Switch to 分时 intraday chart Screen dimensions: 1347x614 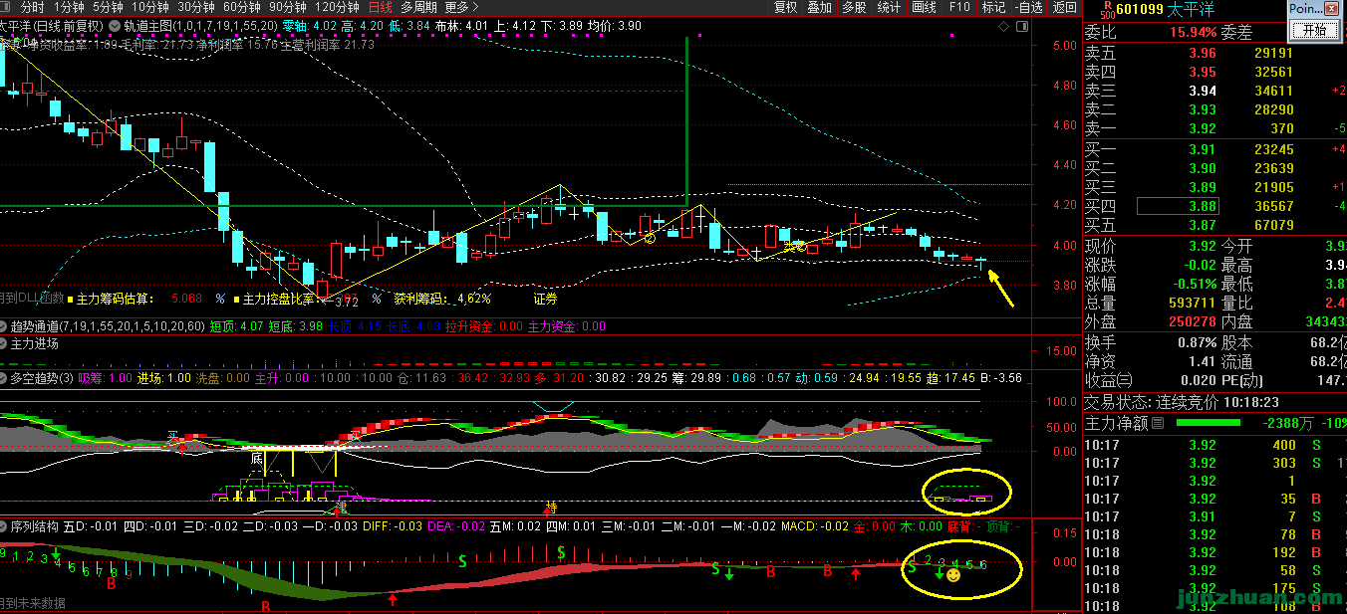click(x=32, y=7)
